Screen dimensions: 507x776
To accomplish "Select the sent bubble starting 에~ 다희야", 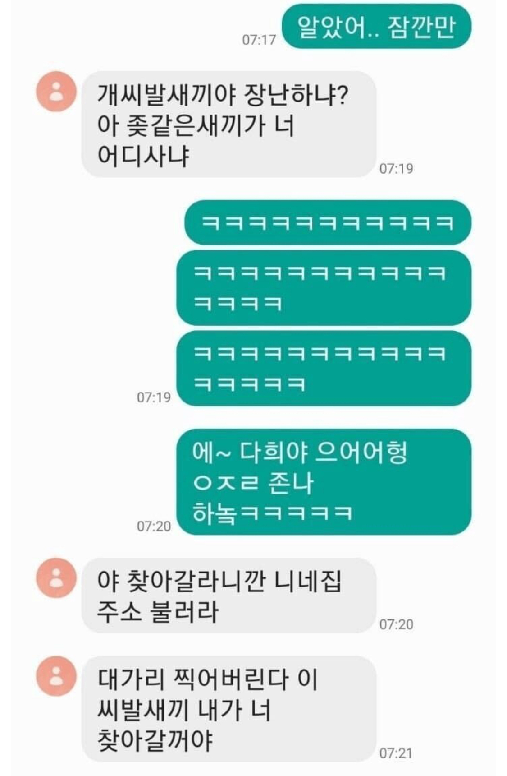I will pyautogui.click(x=324, y=482).
